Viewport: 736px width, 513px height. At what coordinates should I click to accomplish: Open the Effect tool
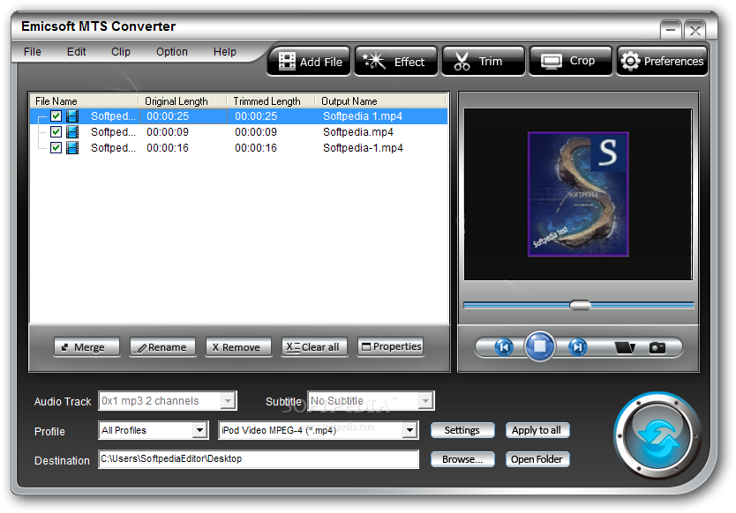(x=395, y=61)
